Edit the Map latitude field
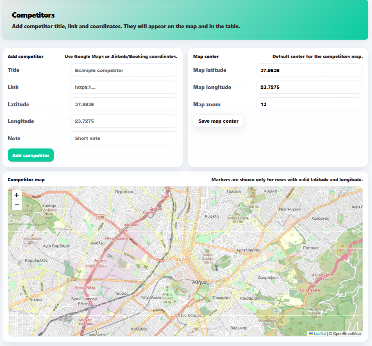Viewport: 372px width, 346px height. point(309,70)
